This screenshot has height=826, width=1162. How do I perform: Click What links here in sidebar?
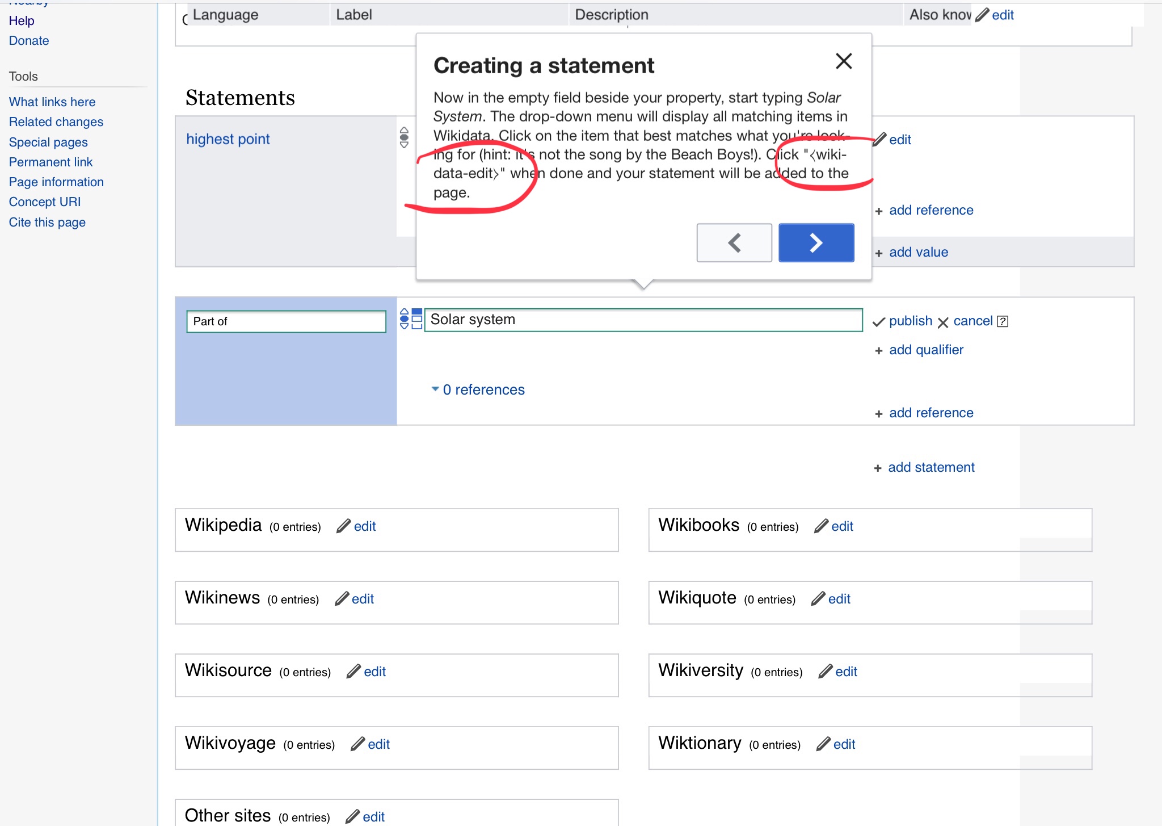tap(51, 101)
